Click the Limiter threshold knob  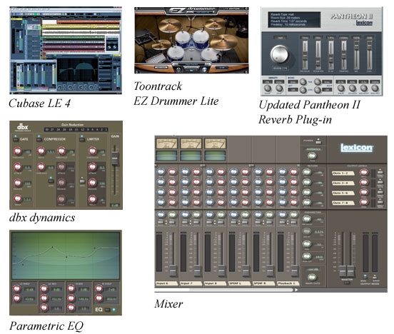pyautogui.click(x=92, y=151)
